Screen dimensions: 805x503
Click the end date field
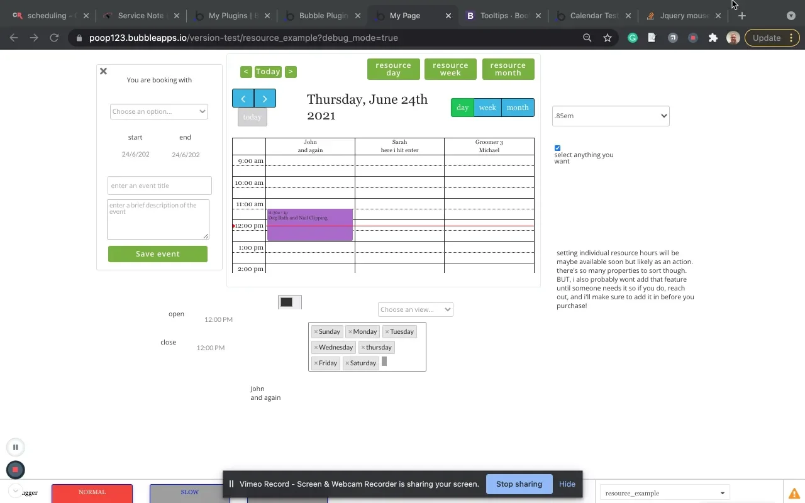(186, 155)
